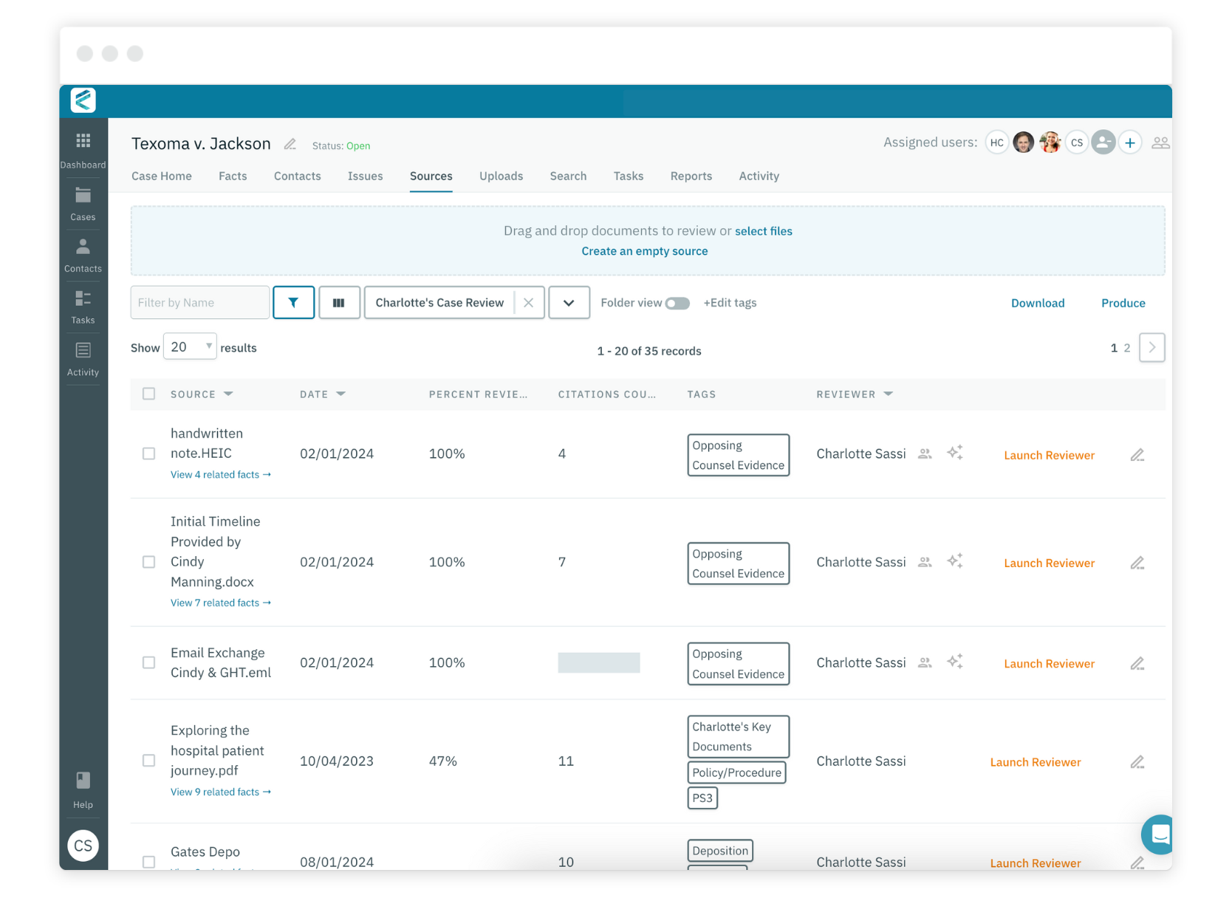The image size is (1232, 898).
Task: Open View 7 related facts link
Action: pyautogui.click(x=220, y=603)
